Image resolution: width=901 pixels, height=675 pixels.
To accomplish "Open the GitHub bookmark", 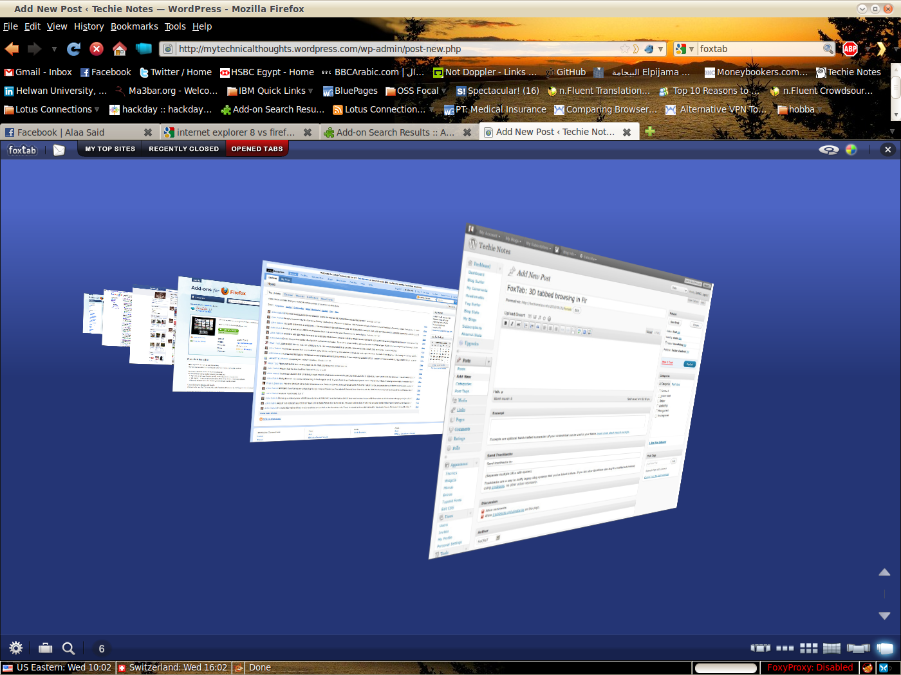I will [566, 72].
